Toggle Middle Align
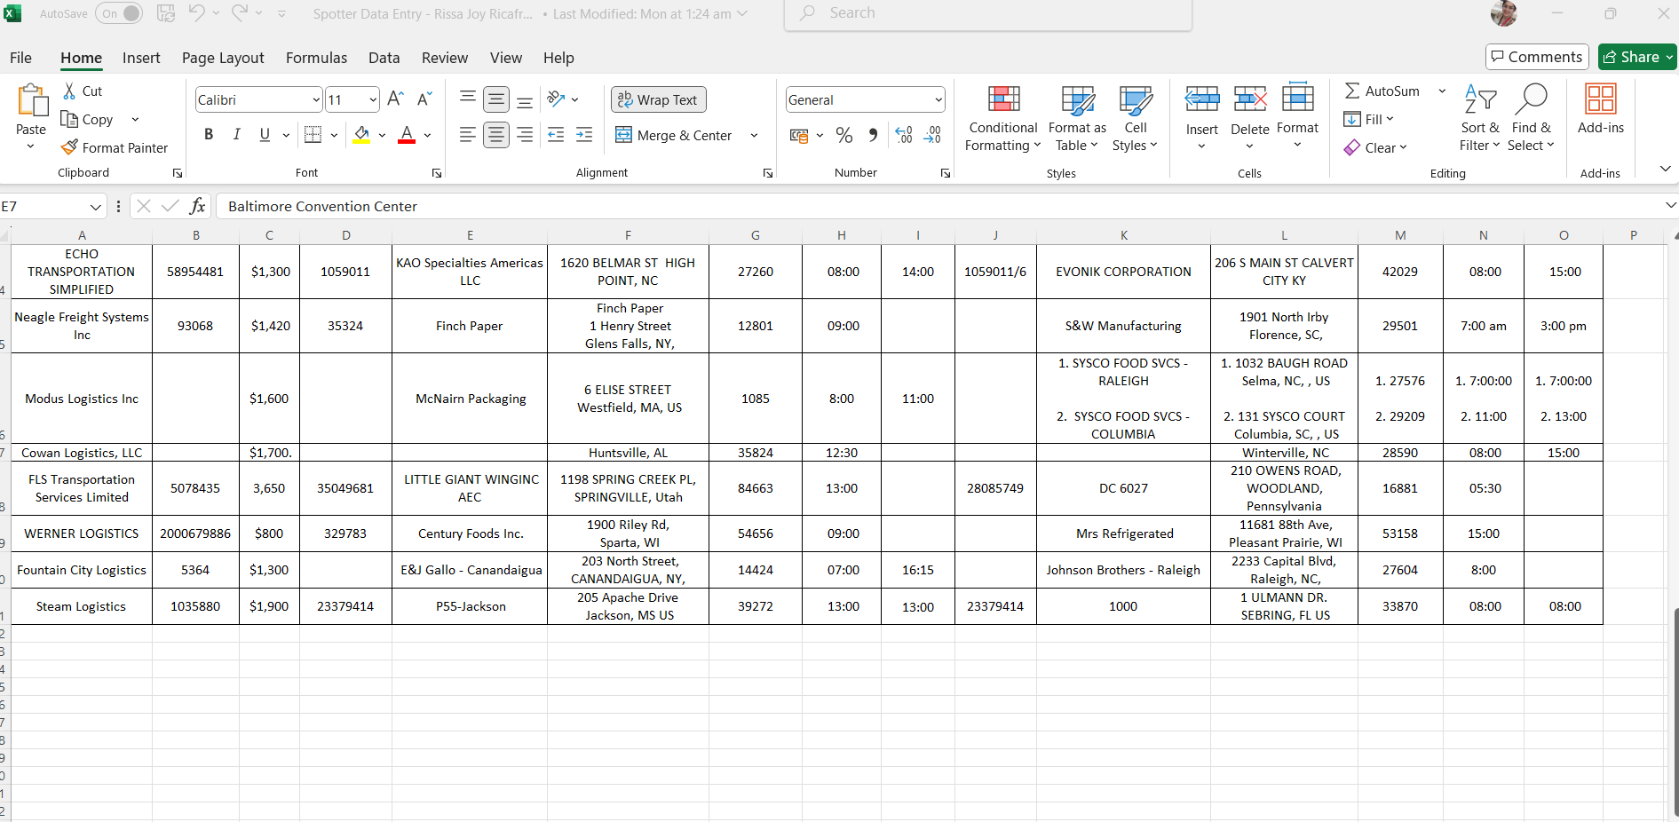 tap(496, 99)
